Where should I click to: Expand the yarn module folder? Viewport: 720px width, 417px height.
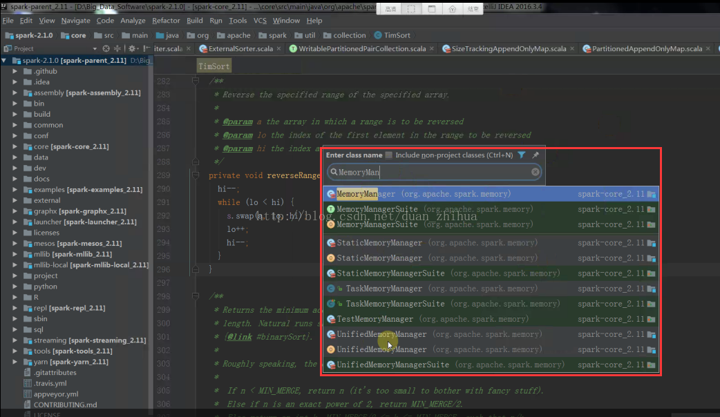(x=15, y=362)
